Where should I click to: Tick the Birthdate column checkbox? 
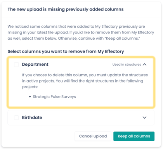(x=16, y=117)
